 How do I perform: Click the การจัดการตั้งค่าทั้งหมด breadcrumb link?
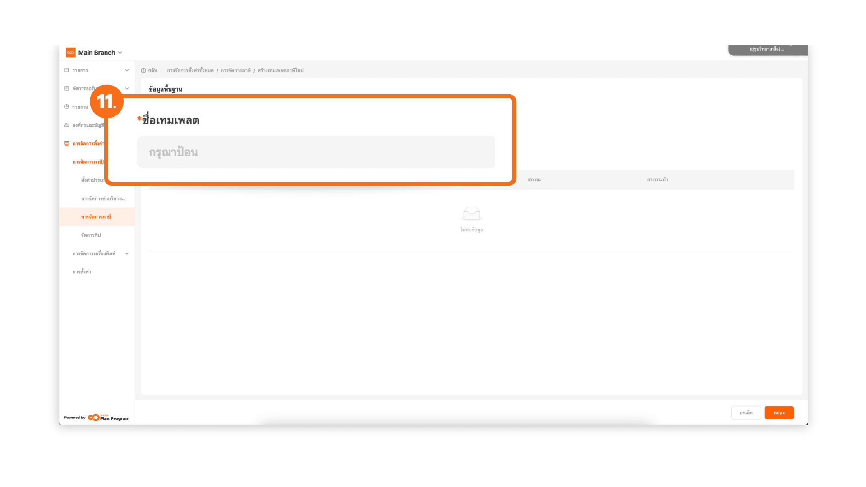point(190,70)
